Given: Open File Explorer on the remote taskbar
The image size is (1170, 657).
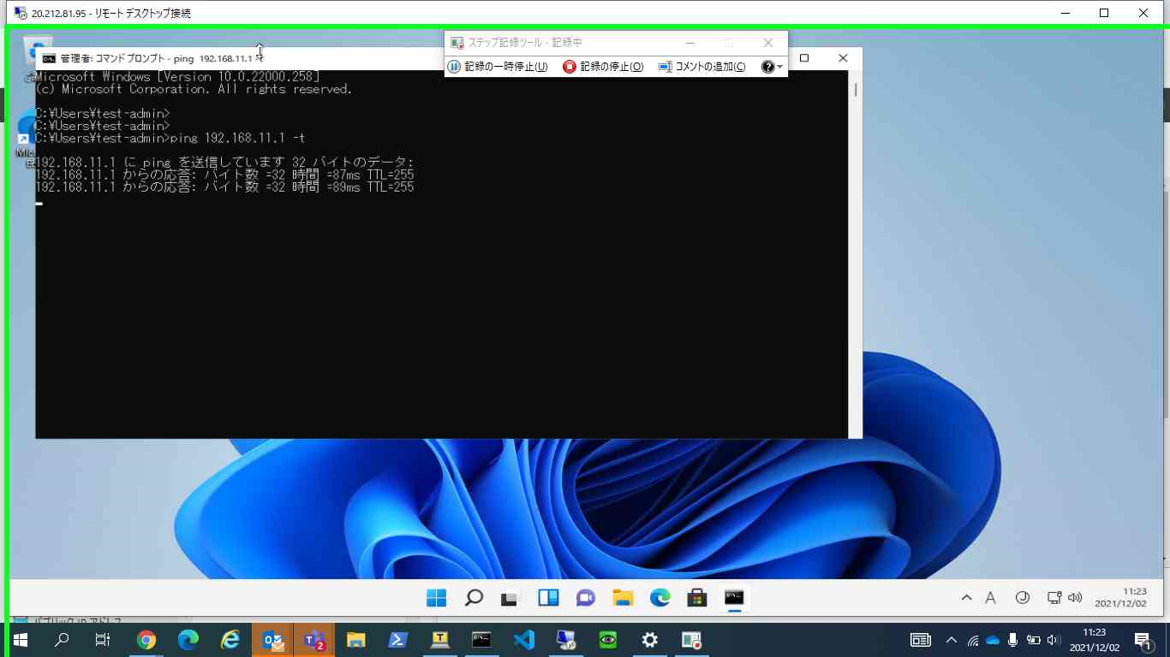Looking at the screenshot, I should [622, 598].
